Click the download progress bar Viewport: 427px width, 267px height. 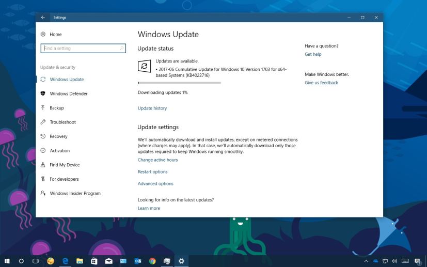[x=180, y=83]
